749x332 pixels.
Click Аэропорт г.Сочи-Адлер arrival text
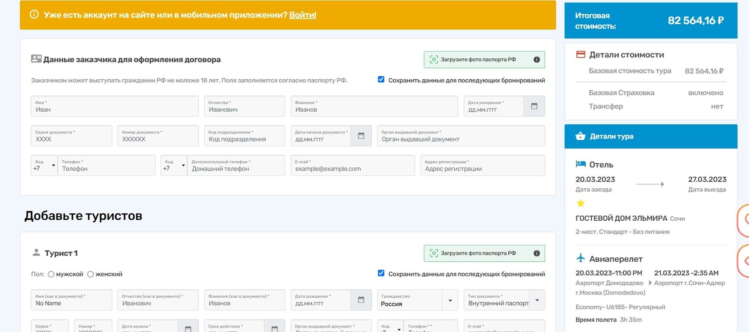click(x=689, y=283)
